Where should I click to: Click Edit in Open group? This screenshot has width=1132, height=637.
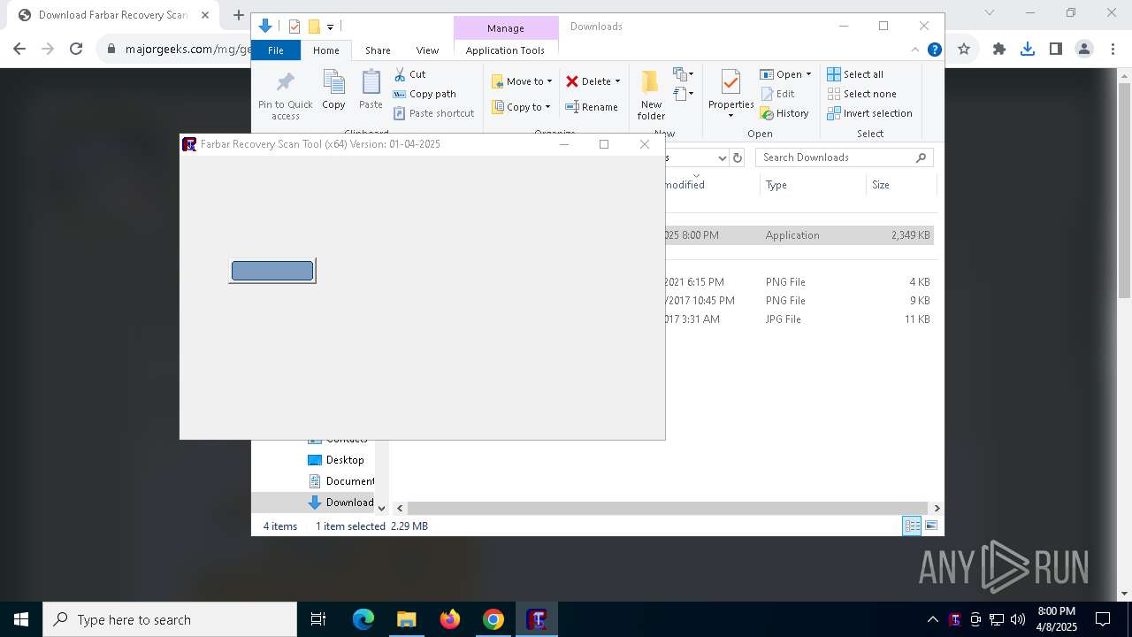(x=777, y=94)
